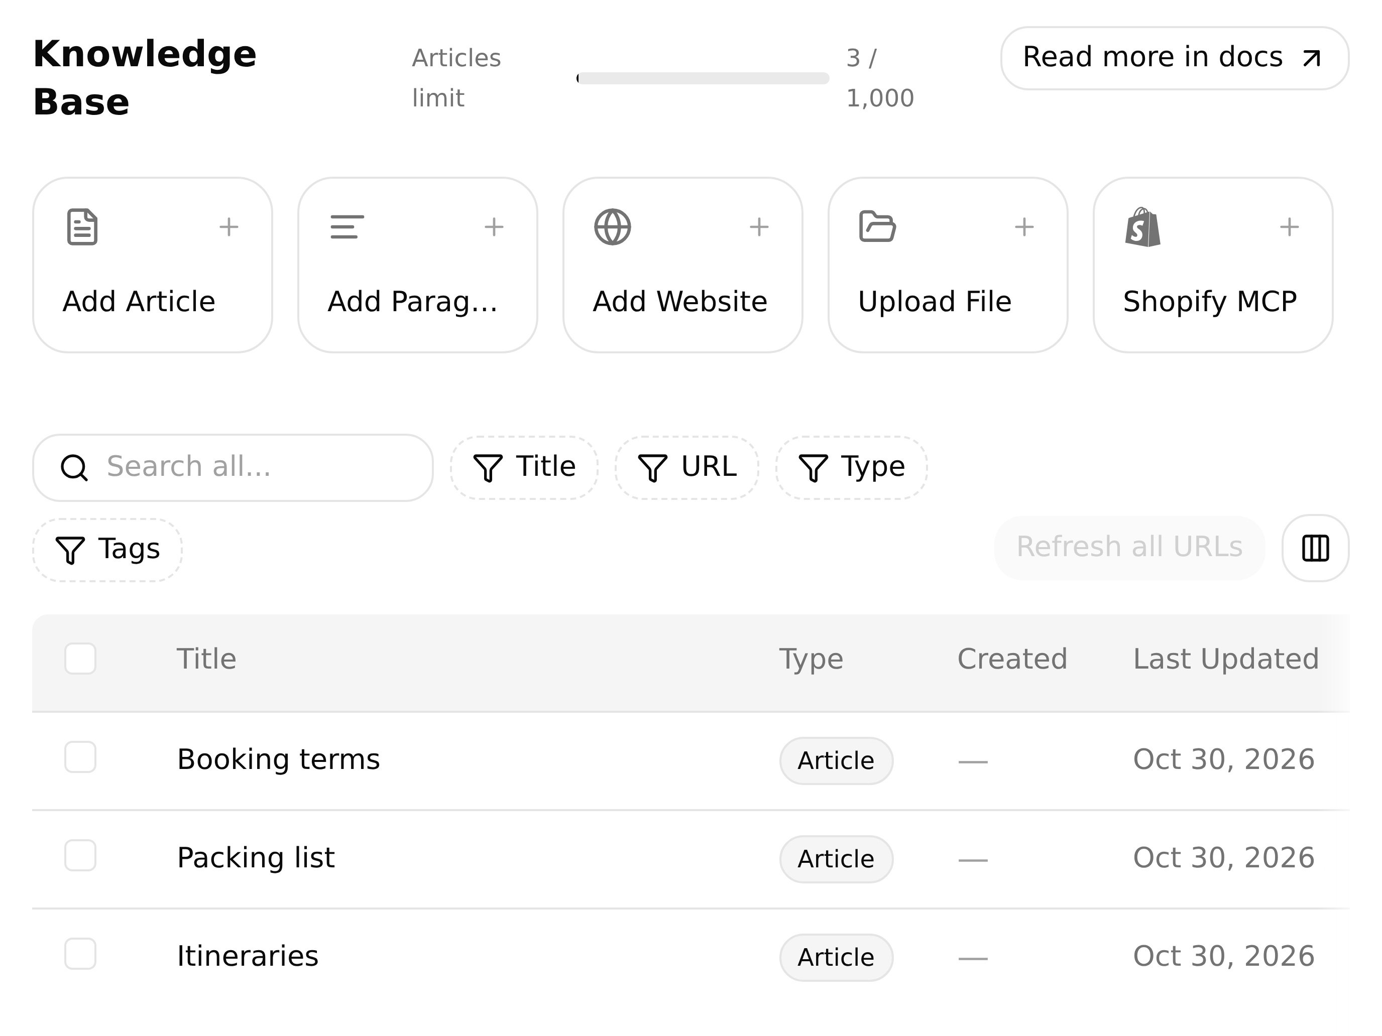1382x1036 pixels.
Task: Toggle the select-all checkbox in table header
Action: coord(80,659)
